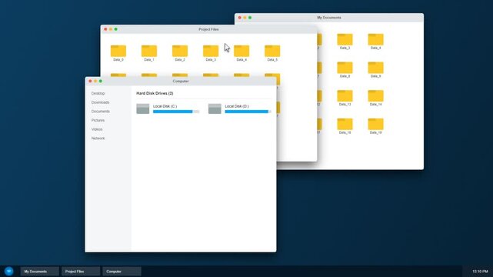Click the Local Disk (D:) usage bar

click(x=248, y=112)
